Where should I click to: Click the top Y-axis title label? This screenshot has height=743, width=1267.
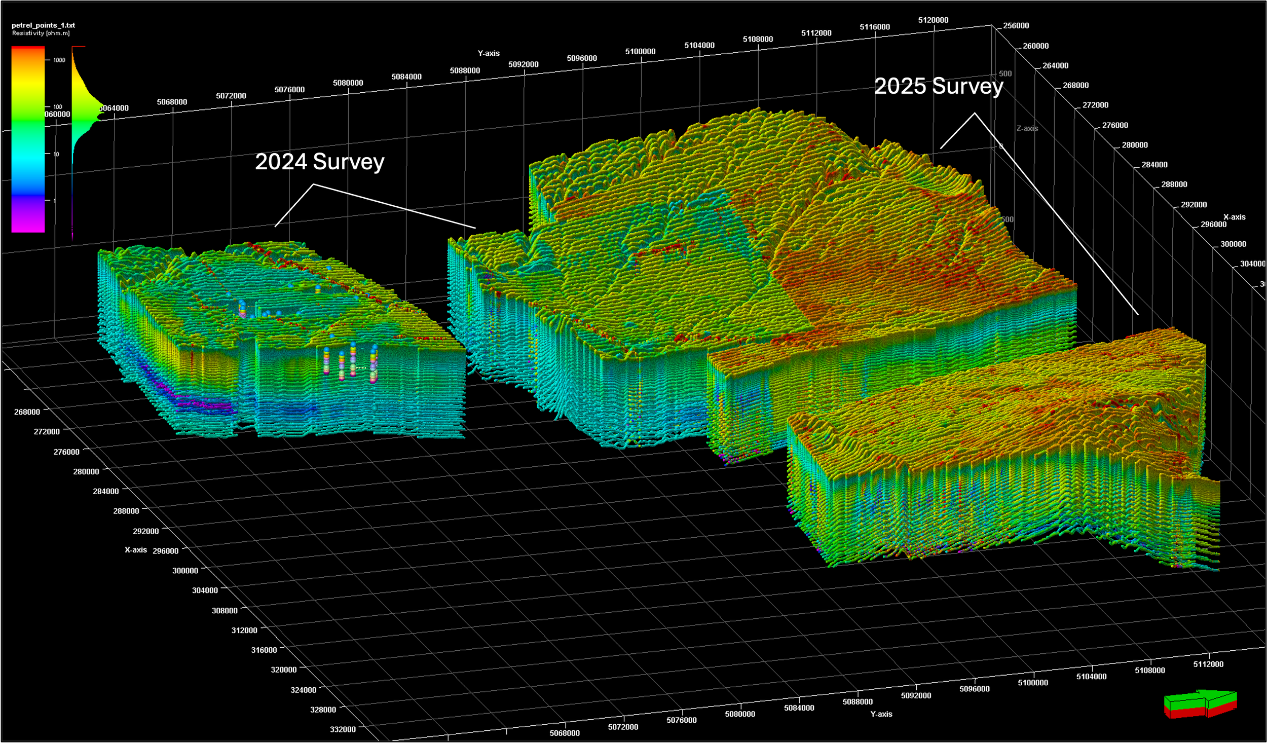click(488, 53)
